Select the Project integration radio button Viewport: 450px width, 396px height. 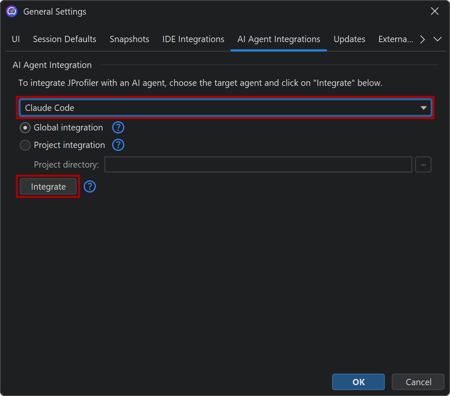point(25,145)
